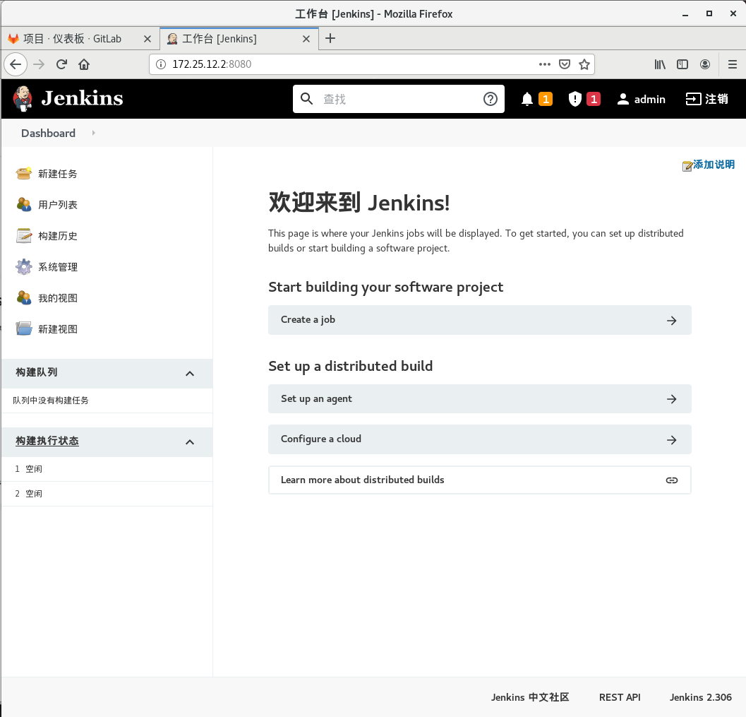746x717 pixels.
Task: Click the red security count badge
Action: pos(594,99)
